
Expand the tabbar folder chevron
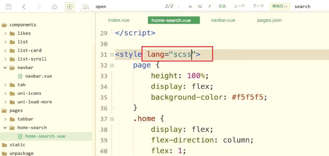6,119
